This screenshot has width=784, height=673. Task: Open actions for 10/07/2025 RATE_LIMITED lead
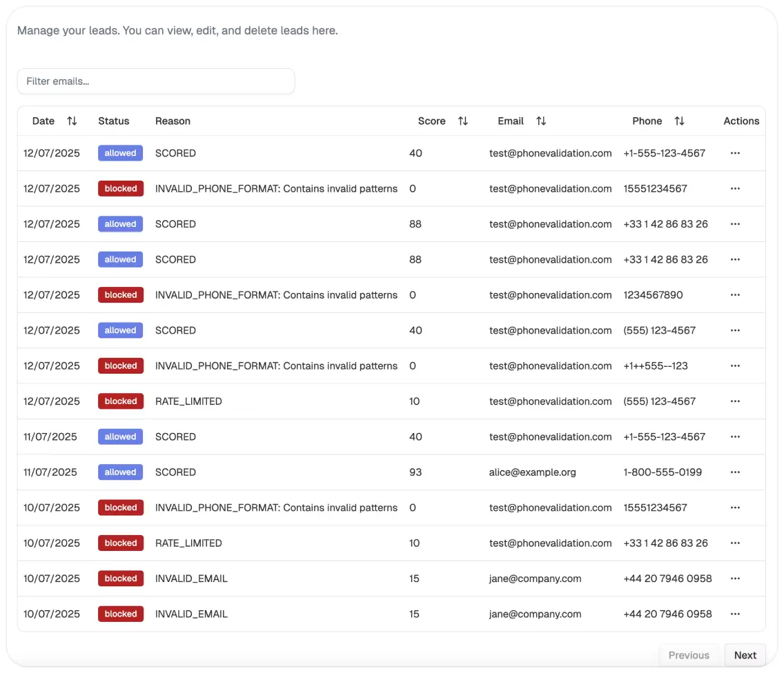735,543
